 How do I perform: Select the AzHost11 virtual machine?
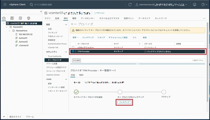(x=23, y=38)
